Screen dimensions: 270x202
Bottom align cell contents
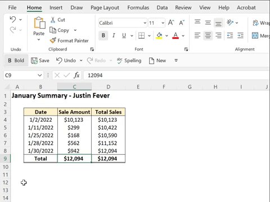pos(218,23)
